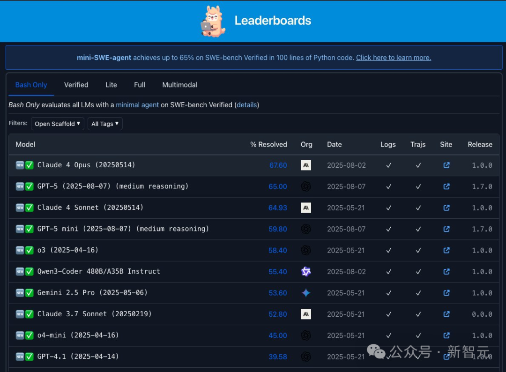Open the site link icon for Gemini 2.5 Pro
This screenshot has height=372, width=506.
coord(446,293)
